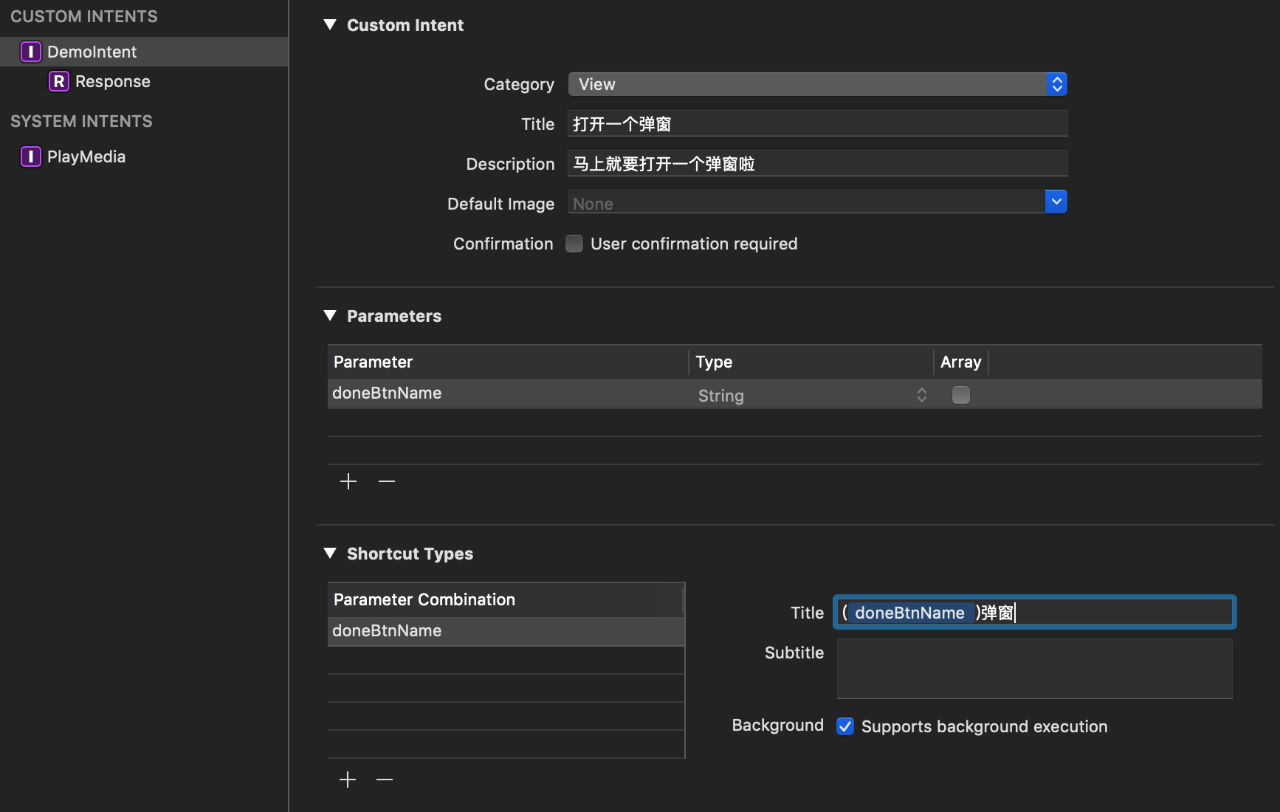
Task: Click the Response R icon in sidebar
Action: tap(59, 81)
